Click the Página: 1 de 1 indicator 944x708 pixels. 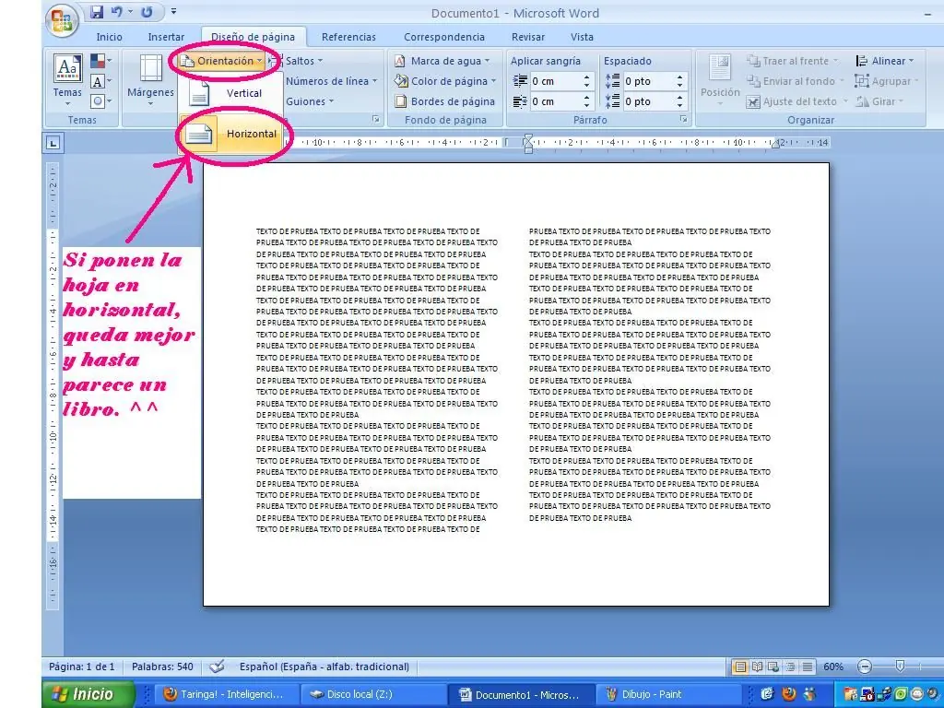[81, 667]
